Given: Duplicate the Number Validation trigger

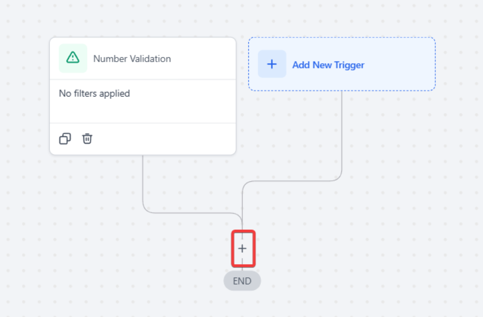Looking at the screenshot, I should click(x=65, y=138).
